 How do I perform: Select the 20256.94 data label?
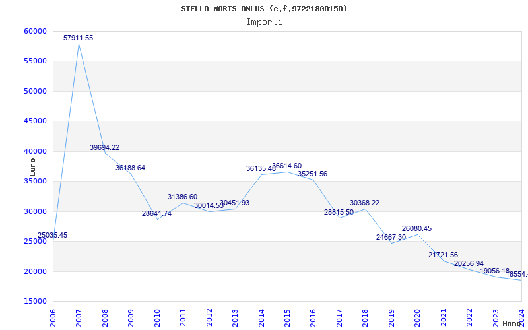pyautogui.click(x=469, y=263)
